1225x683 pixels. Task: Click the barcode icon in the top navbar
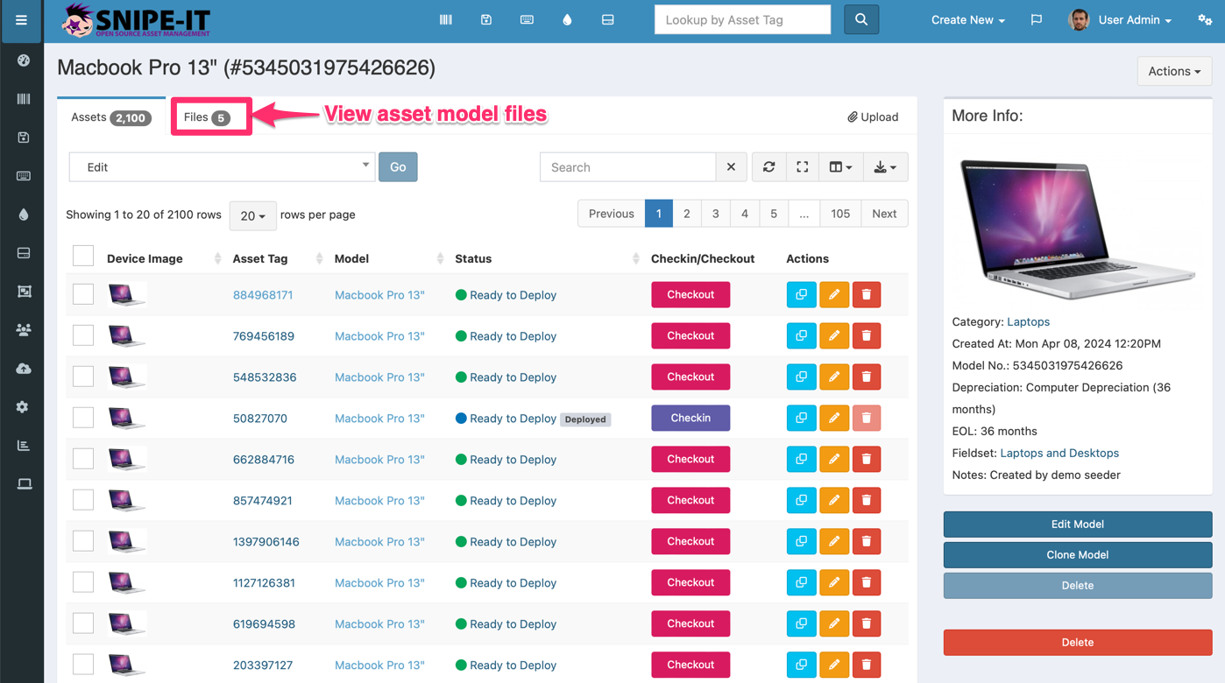click(x=446, y=19)
